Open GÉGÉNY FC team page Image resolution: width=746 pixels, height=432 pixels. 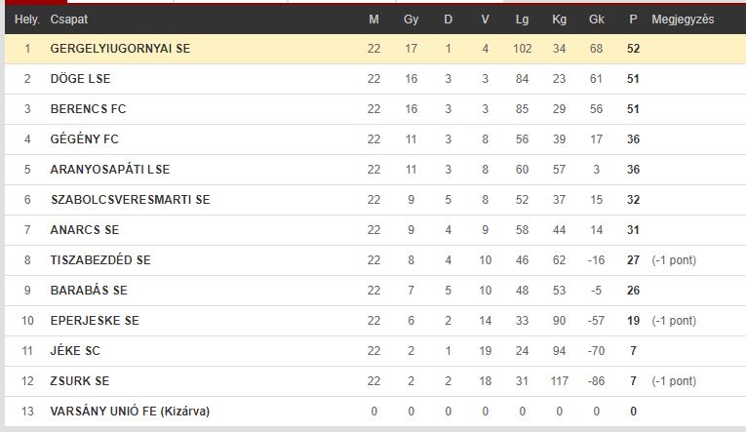[84, 139]
